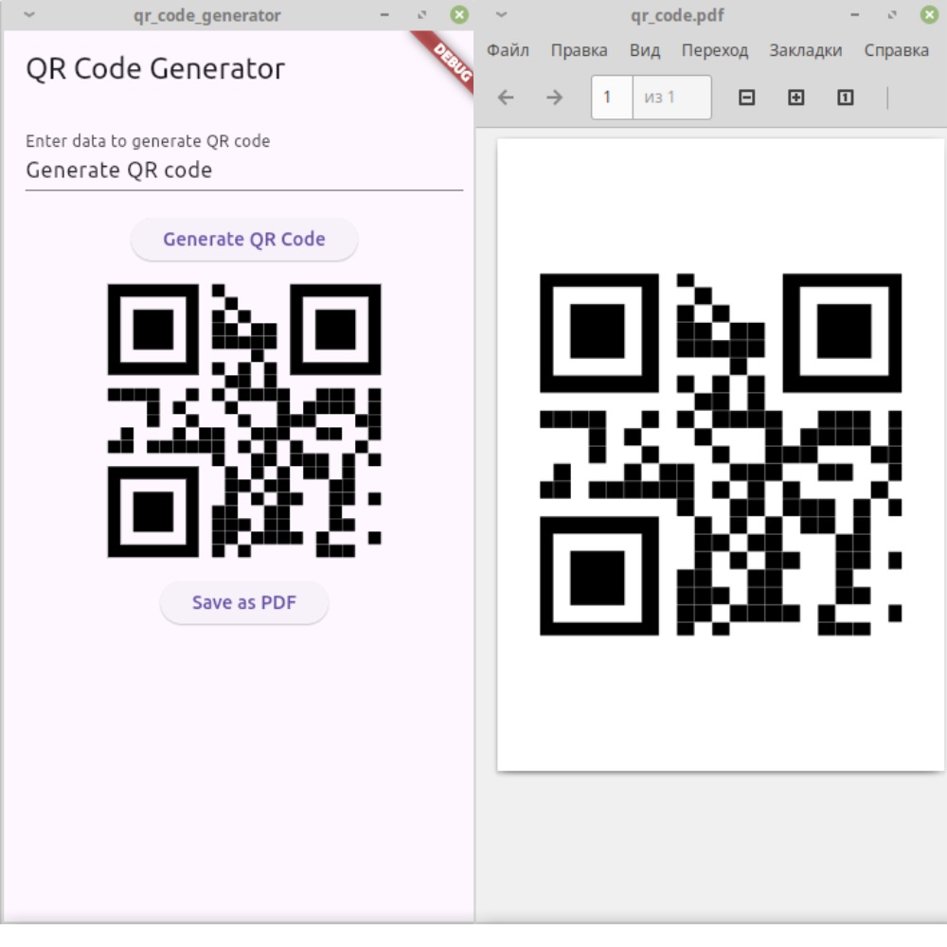The height and width of the screenshot is (947, 947).
Task: Click the generated QR code image in app
Action: pyautogui.click(x=244, y=420)
